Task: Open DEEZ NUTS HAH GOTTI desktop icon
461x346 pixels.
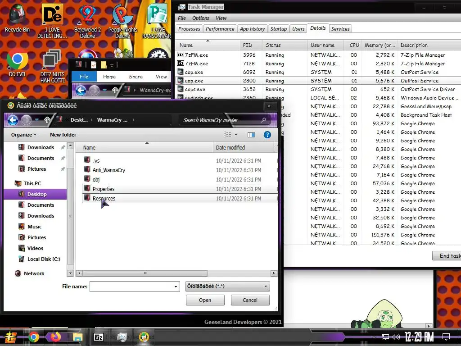Action: tap(52, 65)
